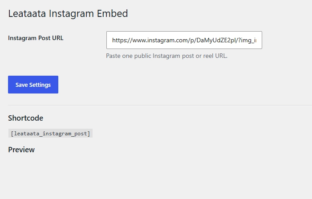Click the Shortcode section heading

pyautogui.click(x=25, y=118)
